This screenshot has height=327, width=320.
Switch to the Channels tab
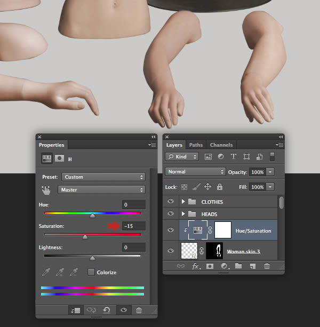tap(221, 145)
